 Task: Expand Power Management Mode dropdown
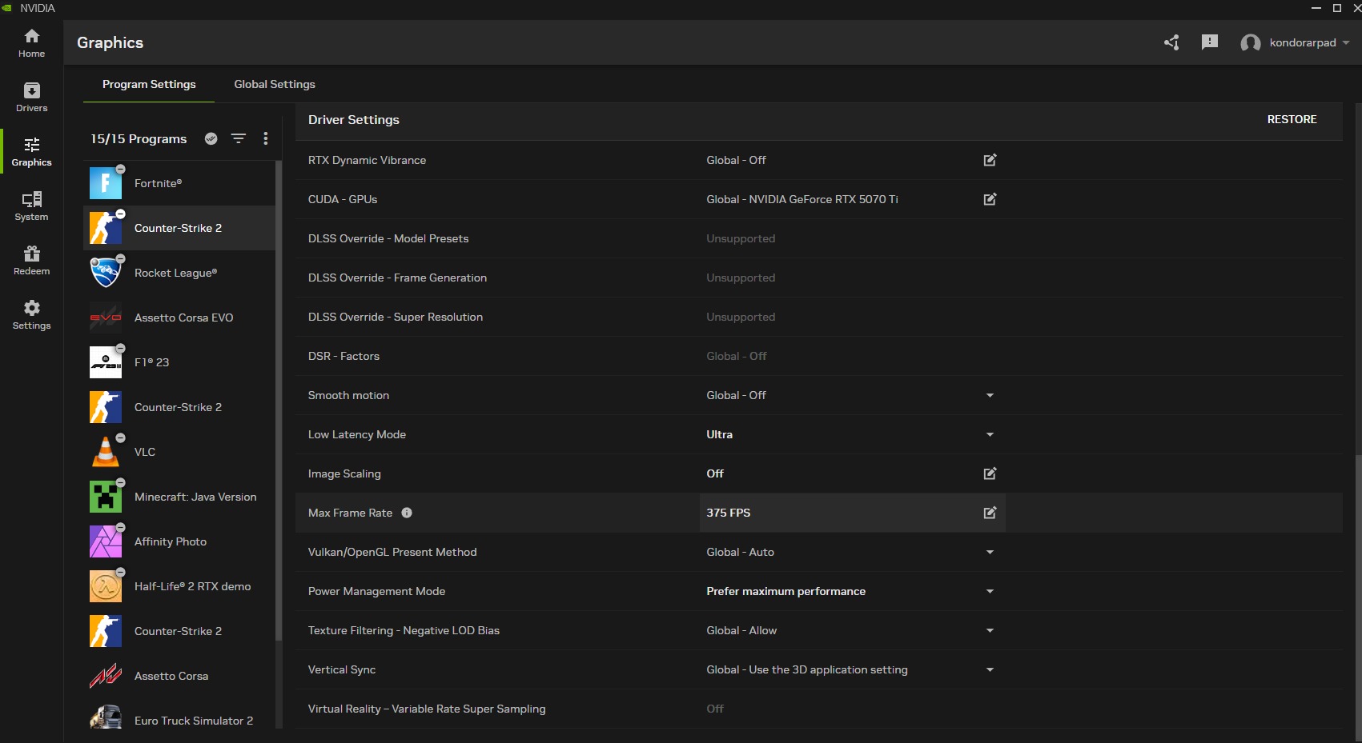pyautogui.click(x=990, y=591)
